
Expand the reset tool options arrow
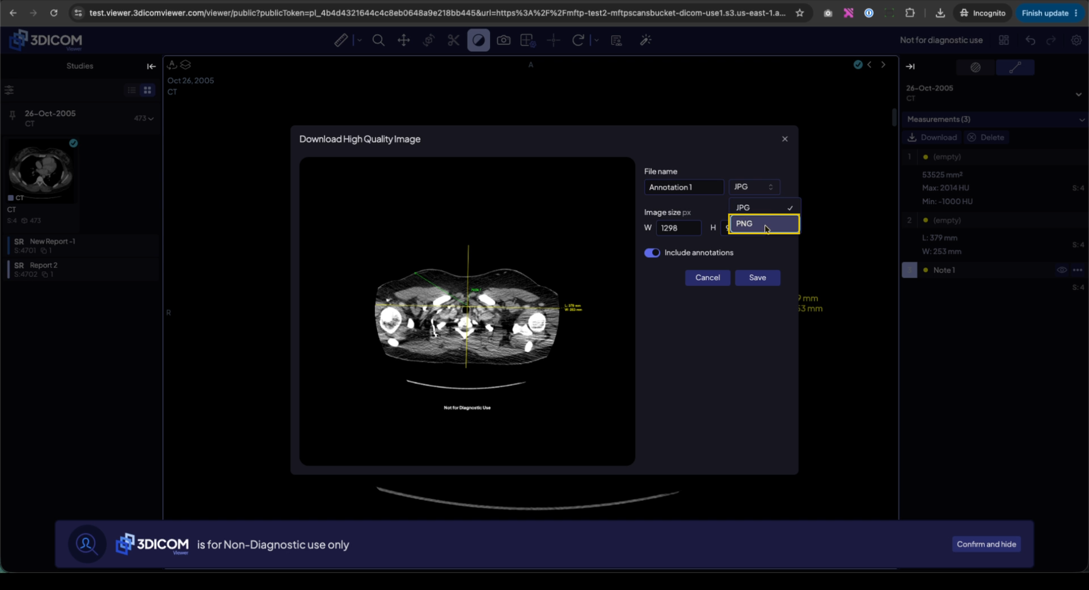tap(596, 40)
